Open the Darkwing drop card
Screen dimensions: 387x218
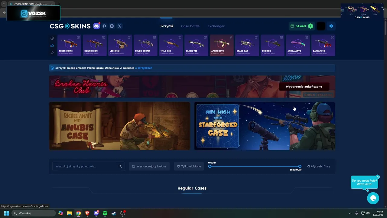pyautogui.click(x=323, y=45)
